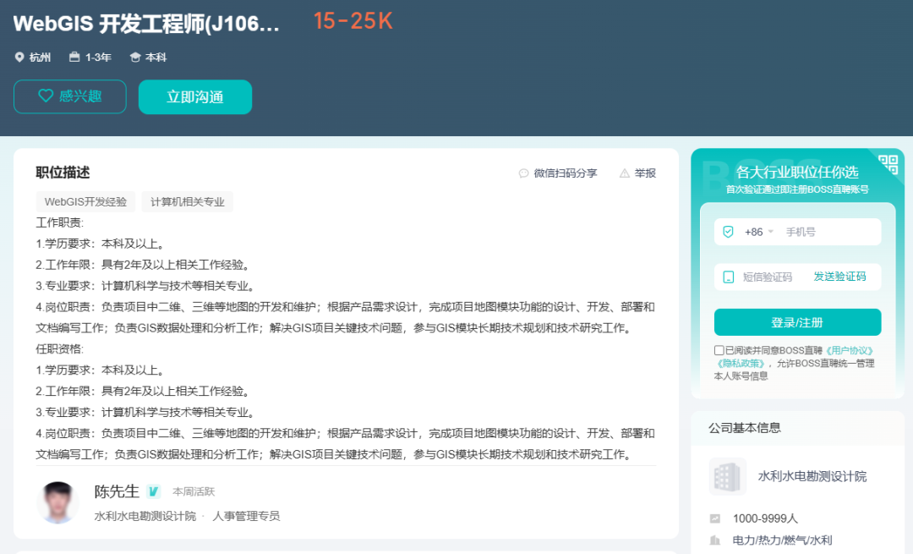Click the salary text 15-25K
The width and height of the screenshot is (913, 554).
coord(353,21)
